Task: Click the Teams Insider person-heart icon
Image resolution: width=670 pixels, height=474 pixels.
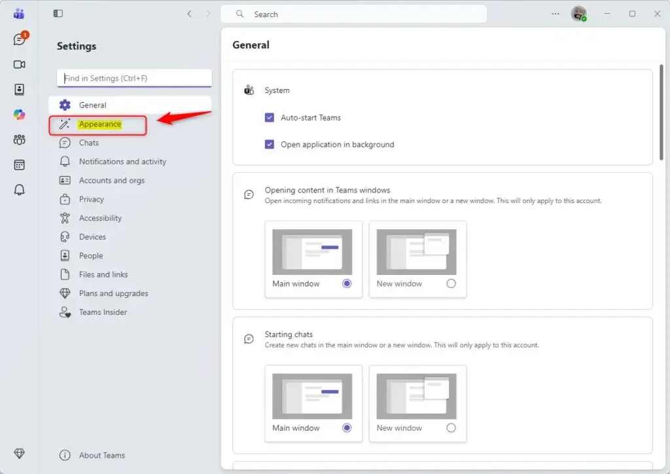Action: 65,312
